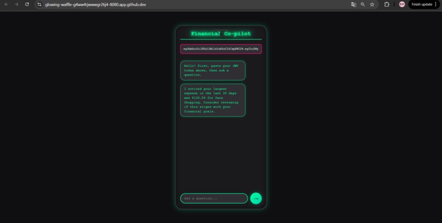Open site information icon in address bar

point(39,4)
